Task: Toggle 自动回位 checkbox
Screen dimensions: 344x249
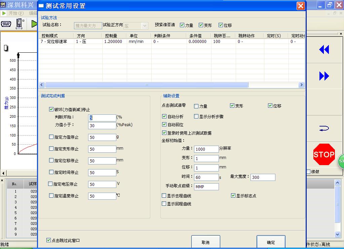Action: 164,125
